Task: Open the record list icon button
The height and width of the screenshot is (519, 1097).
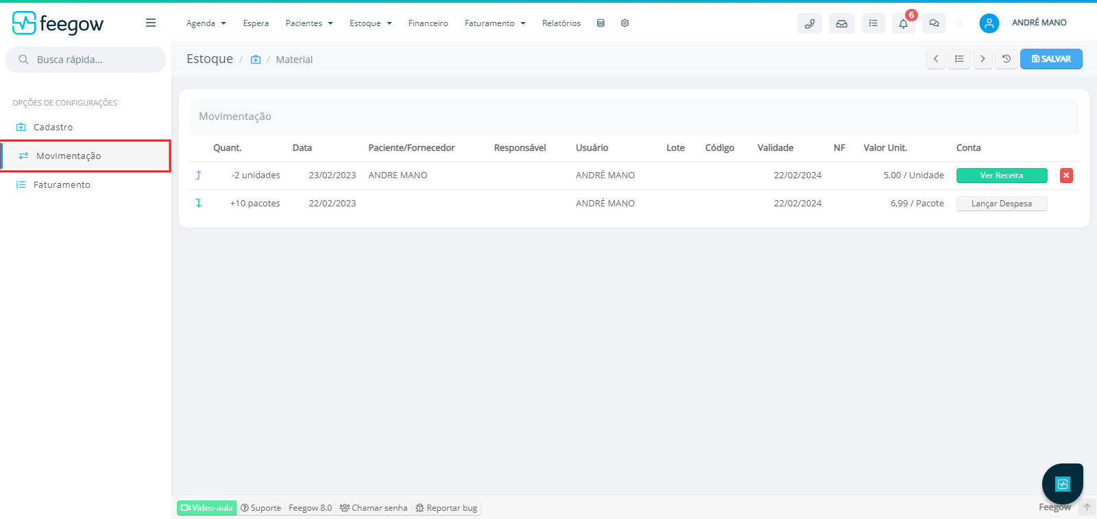Action: [959, 59]
